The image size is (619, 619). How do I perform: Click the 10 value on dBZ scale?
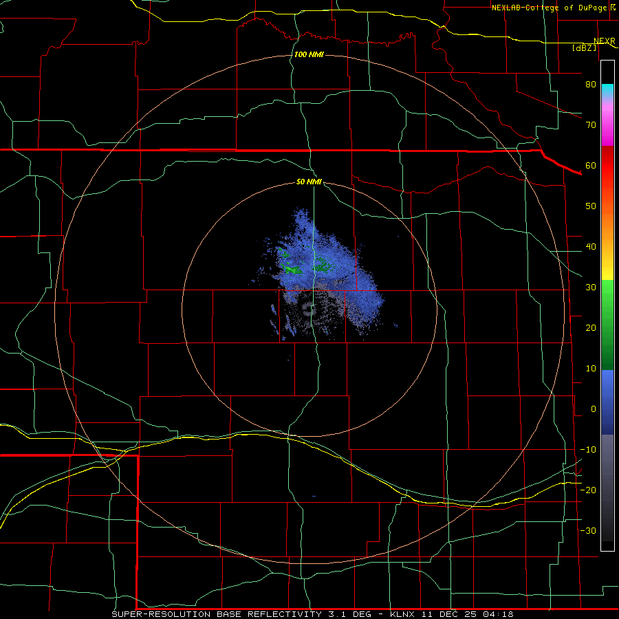click(x=591, y=369)
